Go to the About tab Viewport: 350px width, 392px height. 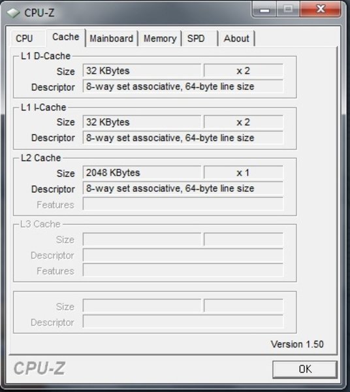coord(236,39)
